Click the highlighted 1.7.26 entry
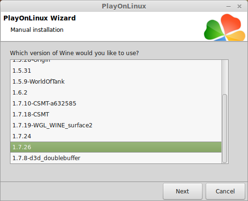Viewport: 248px width, 201px height. coord(116,147)
